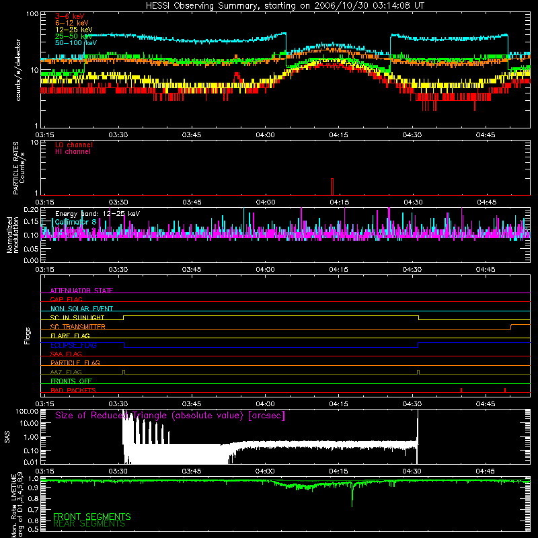
Task: Click the 0.20 modulation axis value
Action: (x=31, y=210)
